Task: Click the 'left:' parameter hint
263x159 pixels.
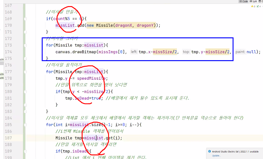Action: [134, 52]
